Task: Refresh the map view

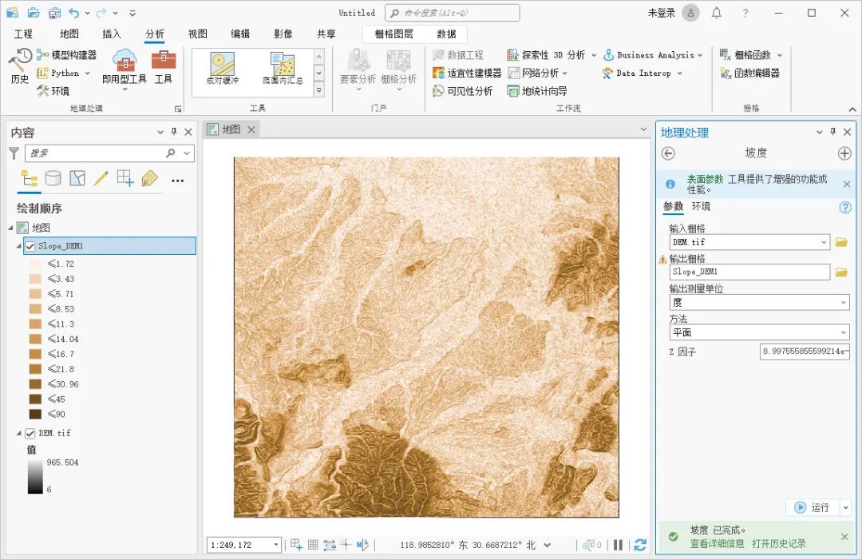Action: point(640,545)
